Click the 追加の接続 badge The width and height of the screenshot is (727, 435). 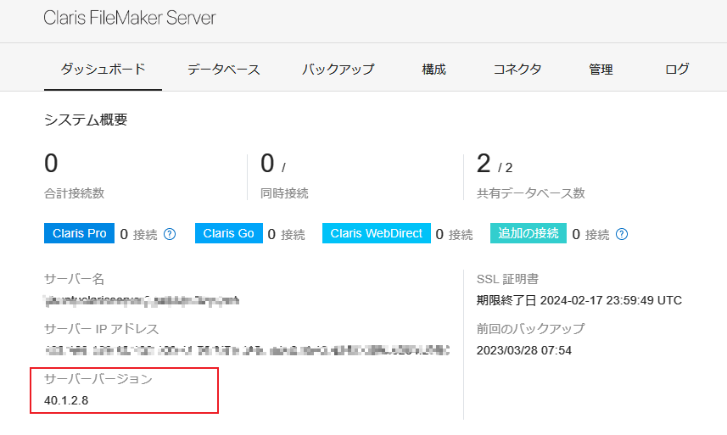(x=528, y=233)
